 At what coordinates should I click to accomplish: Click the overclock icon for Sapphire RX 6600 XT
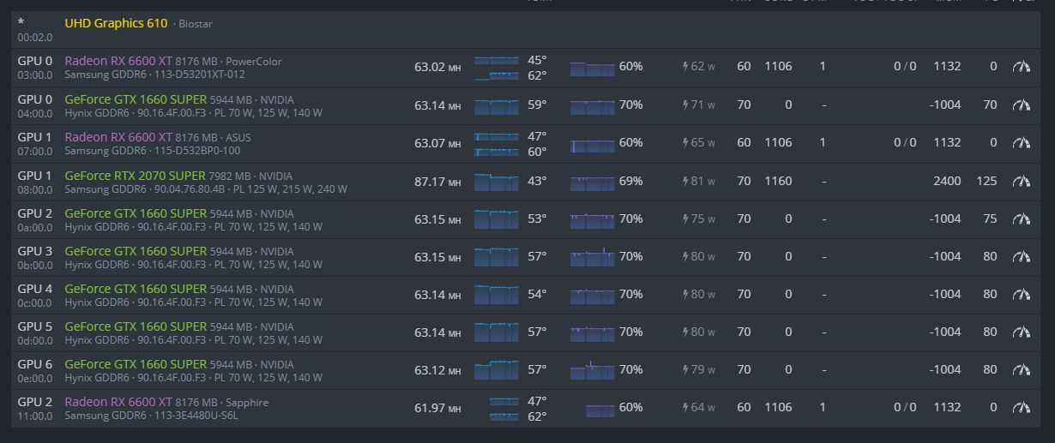click(1021, 408)
